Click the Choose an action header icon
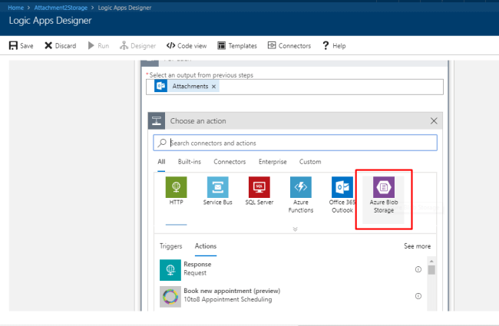The width and height of the screenshot is (499, 326). coord(157,121)
